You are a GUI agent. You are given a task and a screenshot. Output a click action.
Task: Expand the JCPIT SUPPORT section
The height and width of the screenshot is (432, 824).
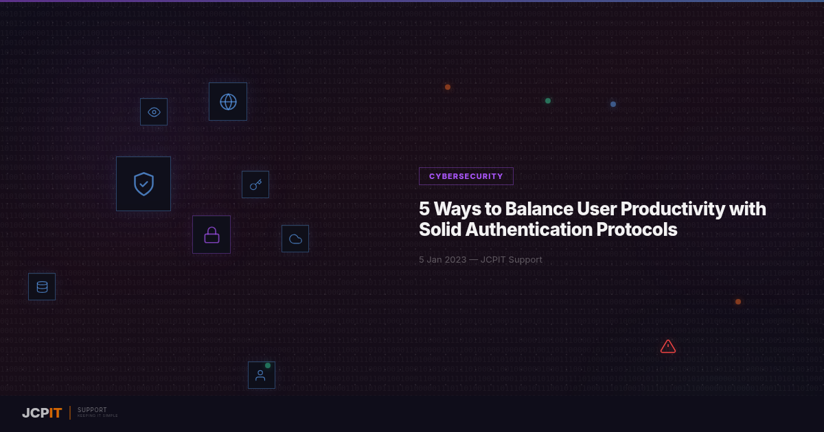pos(92,412)
